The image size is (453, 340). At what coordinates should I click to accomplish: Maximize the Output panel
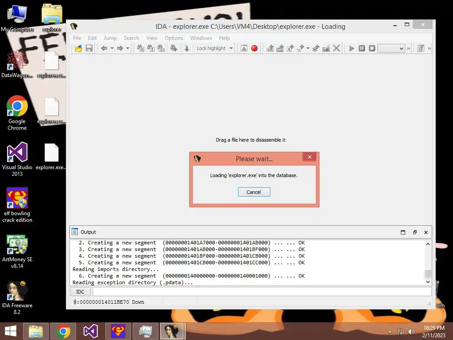pyautogui.click(x=403, y=232)
